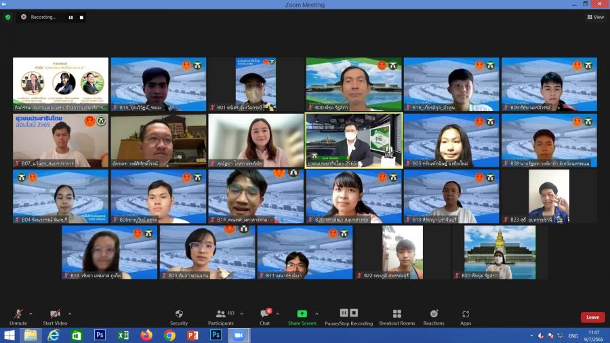Open the View layout menu
610x343 pixels.
point(595,17)
